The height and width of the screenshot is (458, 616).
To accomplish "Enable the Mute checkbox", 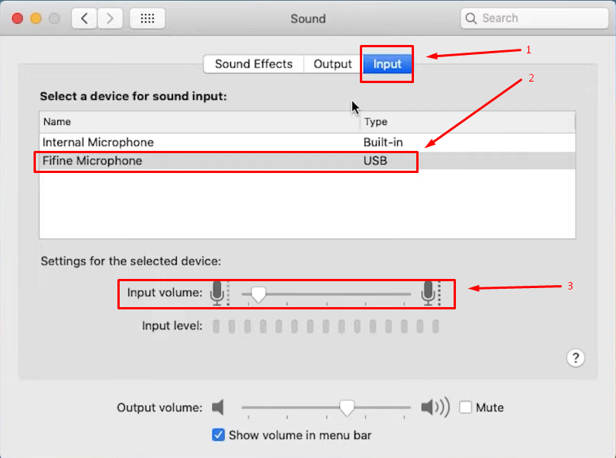I will coord(466,408).
